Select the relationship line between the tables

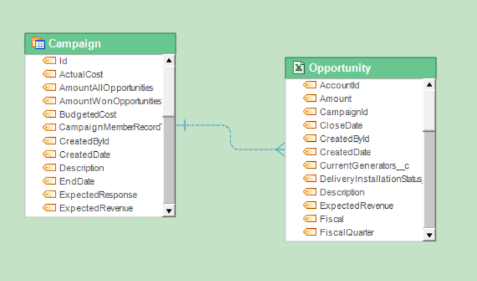pyautogui.click(x=231, y=137)
